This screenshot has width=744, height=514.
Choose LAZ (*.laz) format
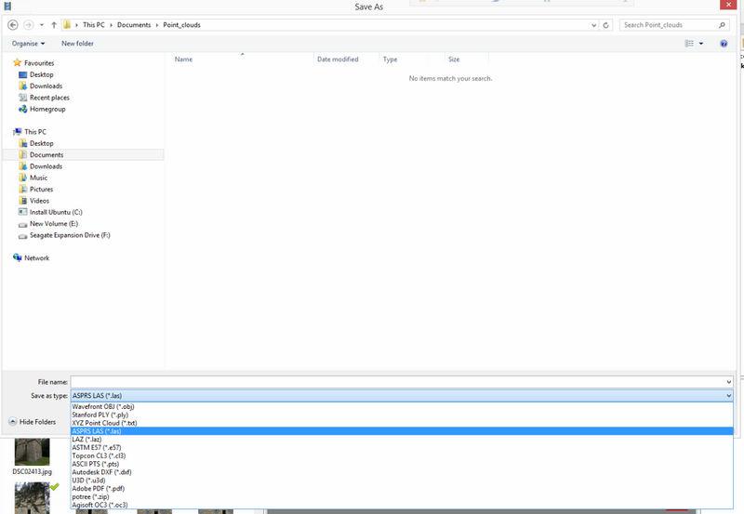(402, 439)
